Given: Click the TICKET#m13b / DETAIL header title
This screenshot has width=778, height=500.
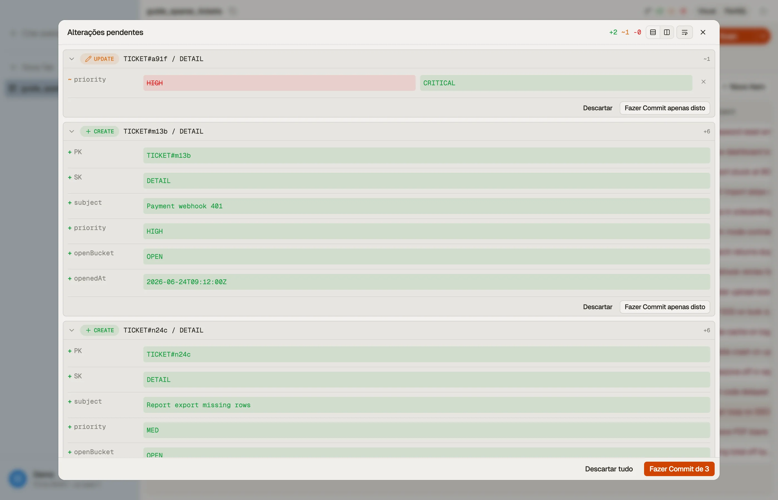Looking at the screenshot, I should [163, 131].
